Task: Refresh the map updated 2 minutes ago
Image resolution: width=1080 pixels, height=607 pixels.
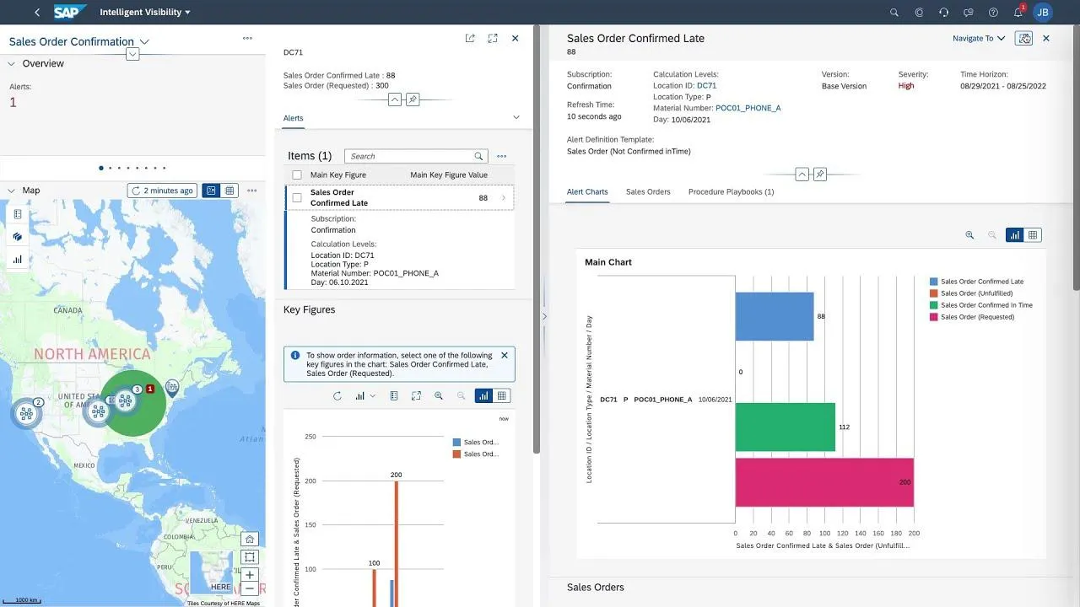Action: 162,191
